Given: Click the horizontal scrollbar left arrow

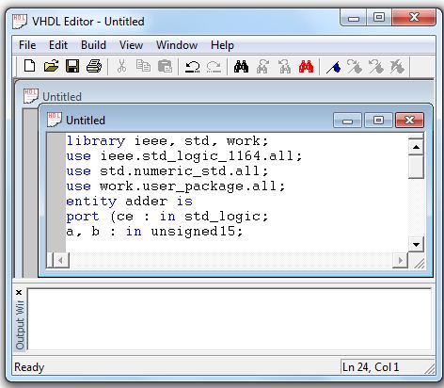Looking at the screenshot, I should pos(61,260).
